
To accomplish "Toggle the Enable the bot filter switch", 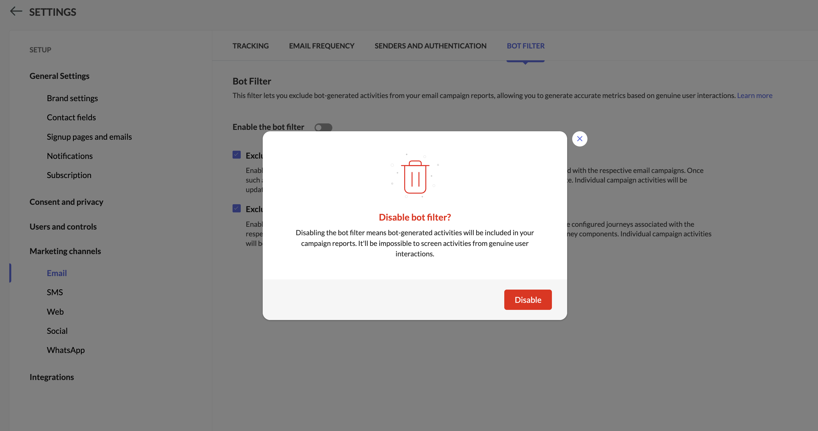I will coord(323,127).
